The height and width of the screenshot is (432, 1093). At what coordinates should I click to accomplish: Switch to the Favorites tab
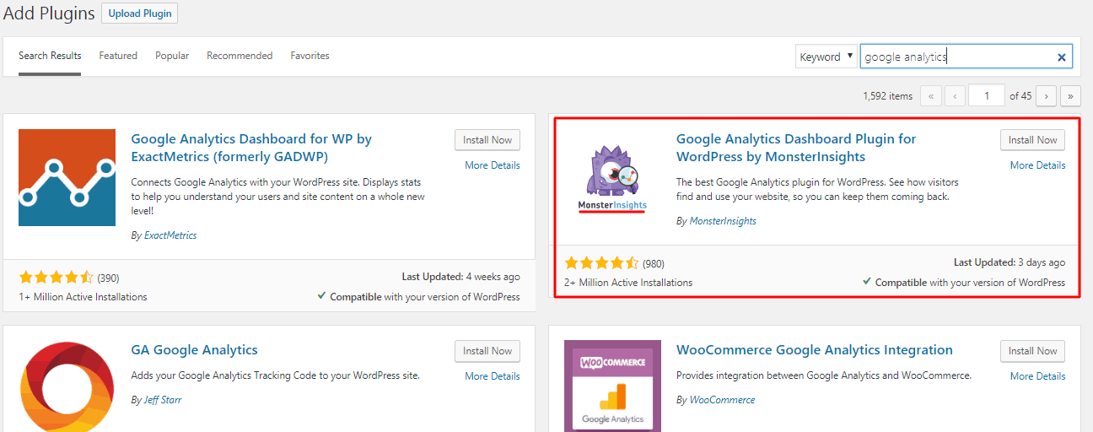click(x=310, y=56)
